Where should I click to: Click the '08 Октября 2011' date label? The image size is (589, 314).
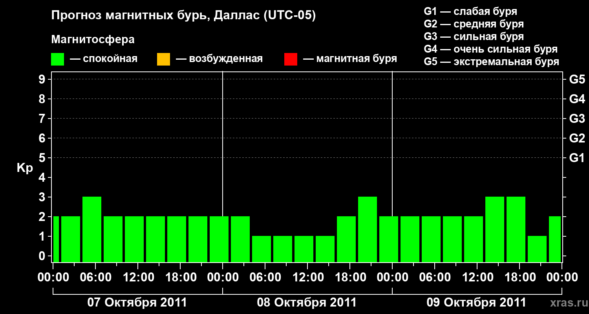[x=307, y=303]
